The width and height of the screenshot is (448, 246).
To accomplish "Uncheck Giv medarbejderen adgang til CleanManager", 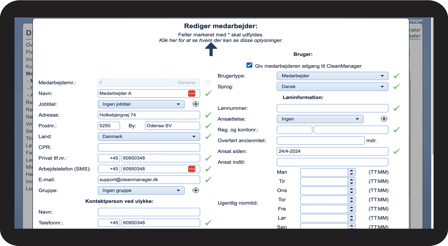I will [249, 65].
